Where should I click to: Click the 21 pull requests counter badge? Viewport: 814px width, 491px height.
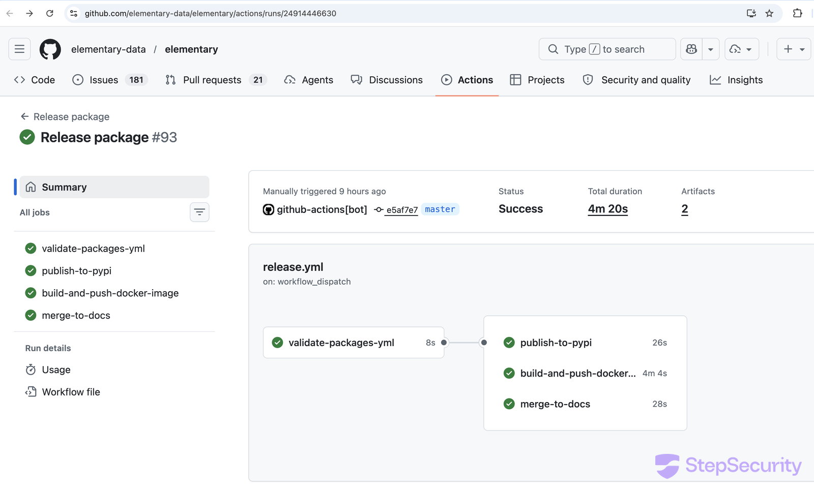(x=258, y=80)
